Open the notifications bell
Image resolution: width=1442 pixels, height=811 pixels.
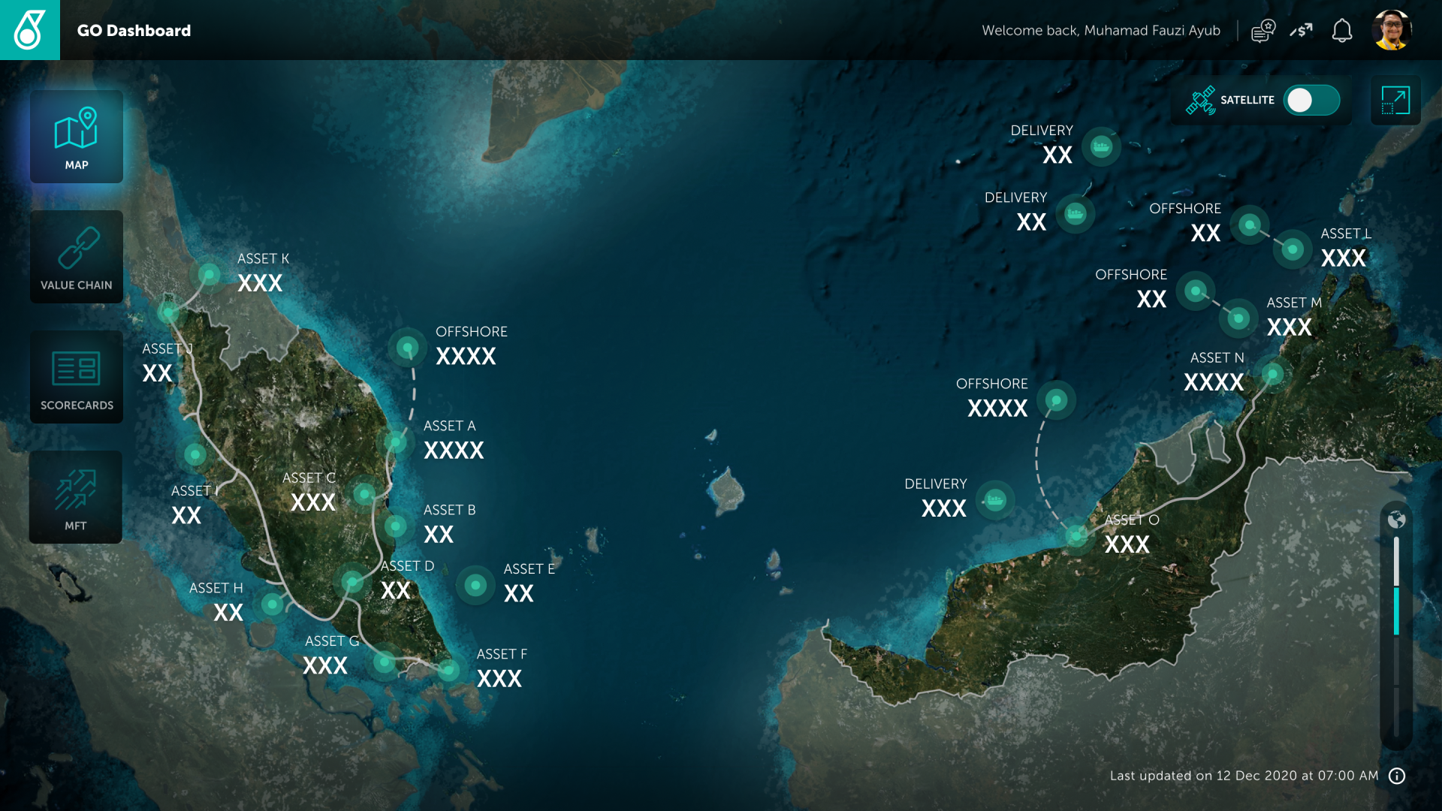[1342, 31]
